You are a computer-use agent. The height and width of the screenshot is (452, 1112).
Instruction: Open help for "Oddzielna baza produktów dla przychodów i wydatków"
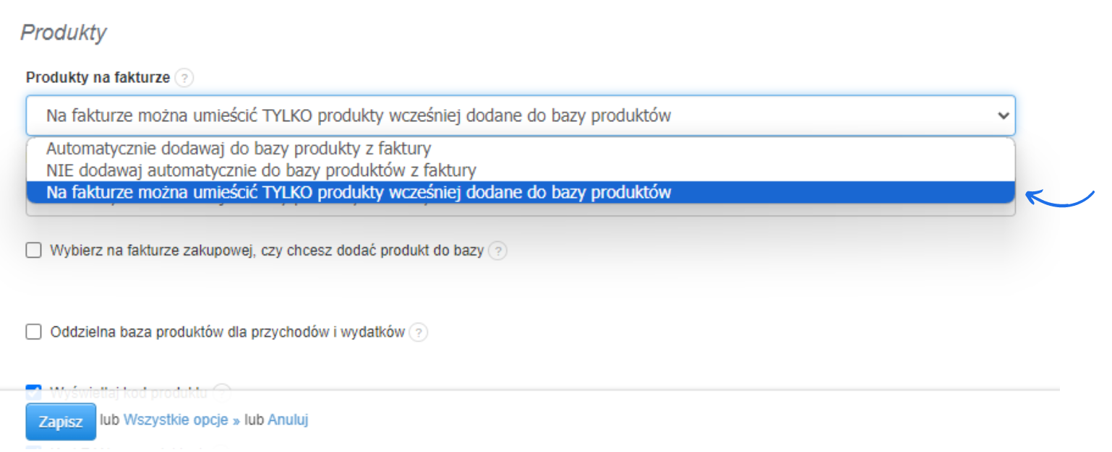pos(419,332)
